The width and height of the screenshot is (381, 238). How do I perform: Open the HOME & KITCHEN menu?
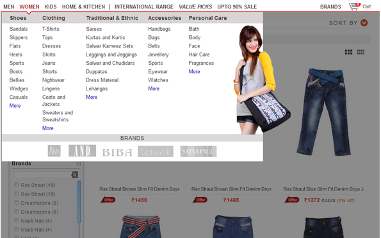click(x=83, y=7)
